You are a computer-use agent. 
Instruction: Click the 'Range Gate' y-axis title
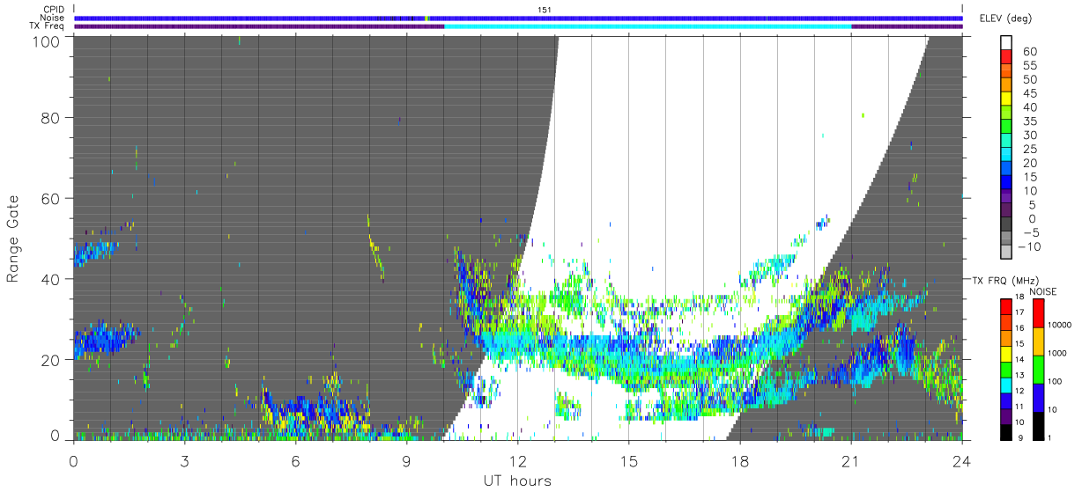point(13,238)
